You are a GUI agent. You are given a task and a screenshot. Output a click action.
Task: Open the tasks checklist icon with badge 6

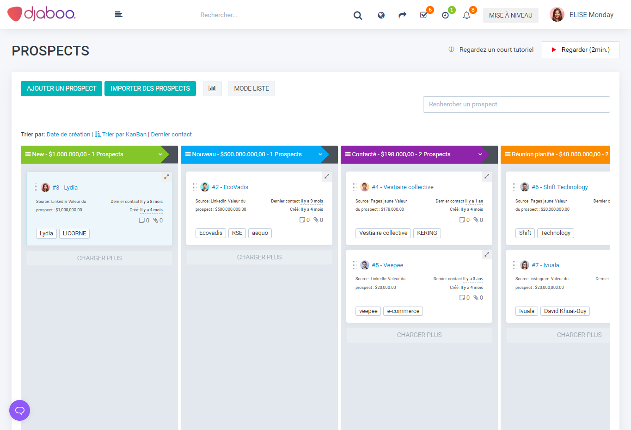click(424, 15)
